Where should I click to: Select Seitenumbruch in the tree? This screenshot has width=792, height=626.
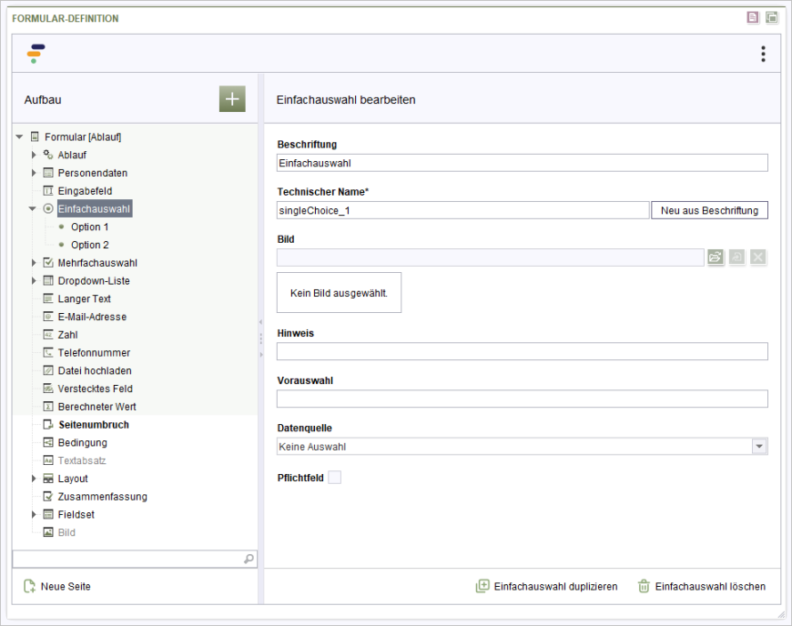click(x=93, y=425)
